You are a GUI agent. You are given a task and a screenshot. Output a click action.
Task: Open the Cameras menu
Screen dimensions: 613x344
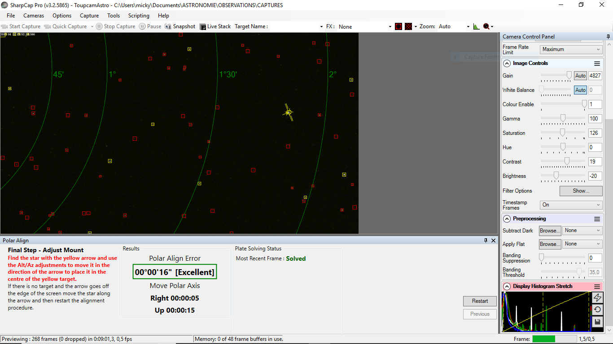[x=34, y=16]
